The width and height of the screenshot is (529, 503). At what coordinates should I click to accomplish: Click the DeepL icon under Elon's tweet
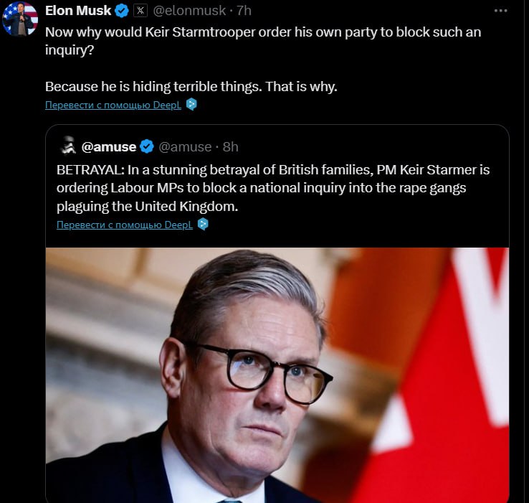191,105
